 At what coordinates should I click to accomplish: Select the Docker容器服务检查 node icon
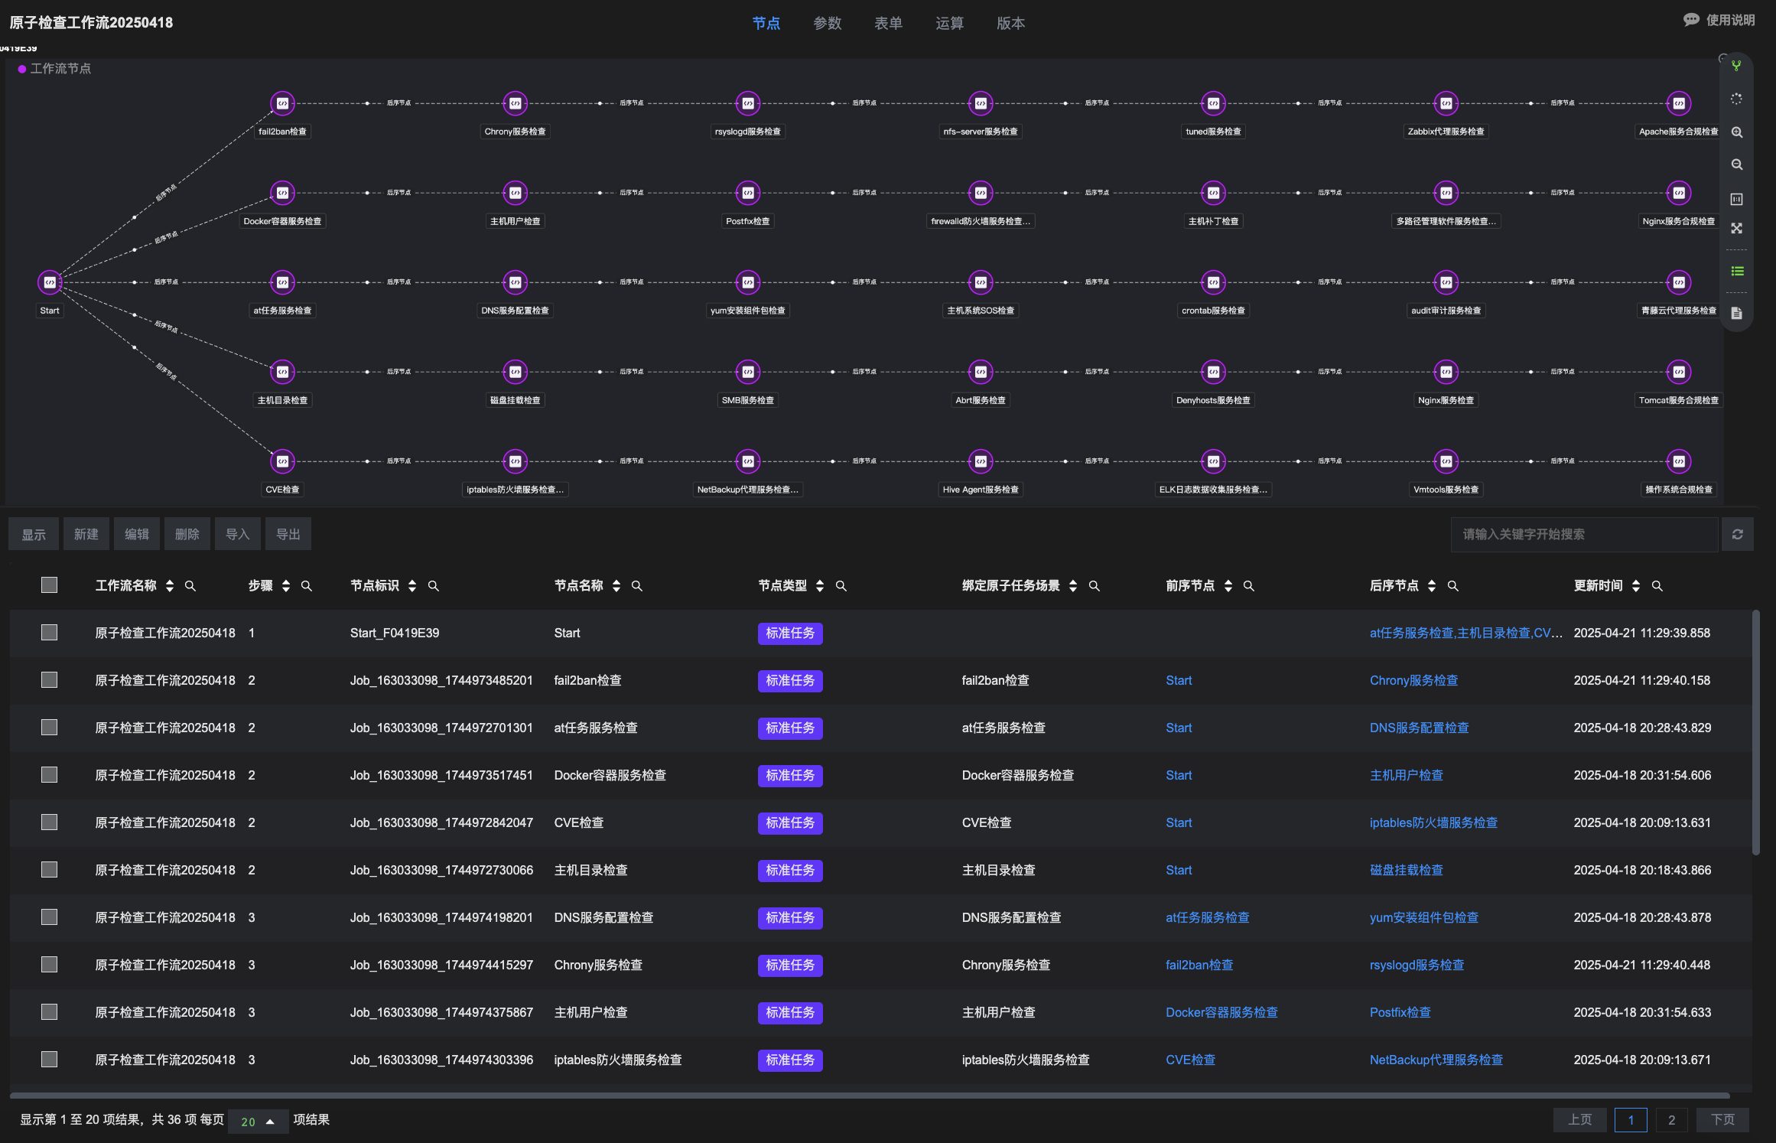tap(282, 193)
